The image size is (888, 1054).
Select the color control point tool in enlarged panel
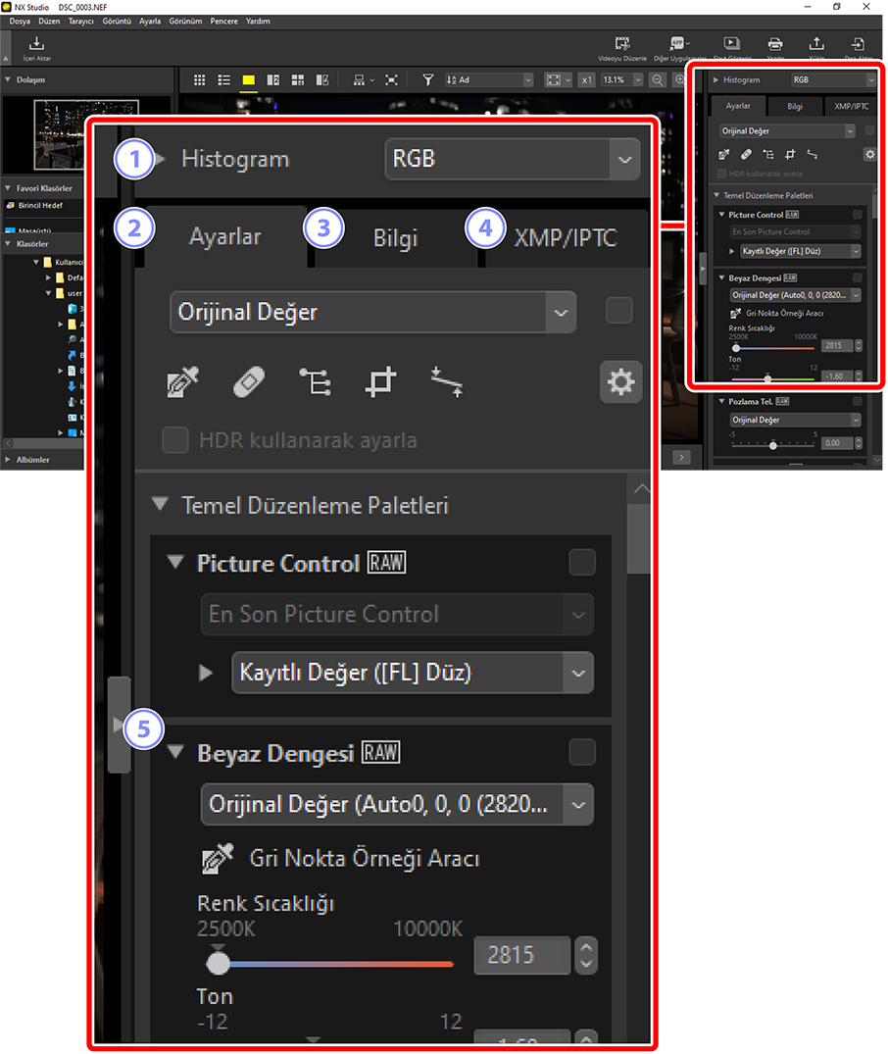click(x=315, y=381)
